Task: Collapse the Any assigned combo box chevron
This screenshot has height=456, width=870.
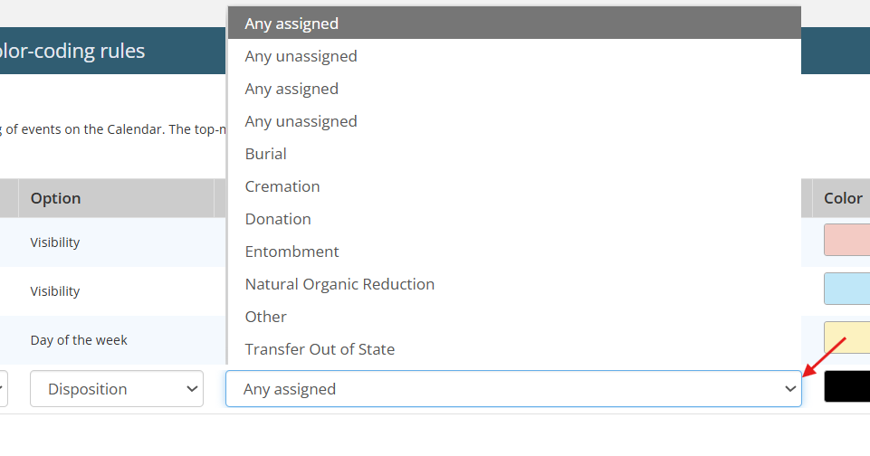Action: point(790,389)
